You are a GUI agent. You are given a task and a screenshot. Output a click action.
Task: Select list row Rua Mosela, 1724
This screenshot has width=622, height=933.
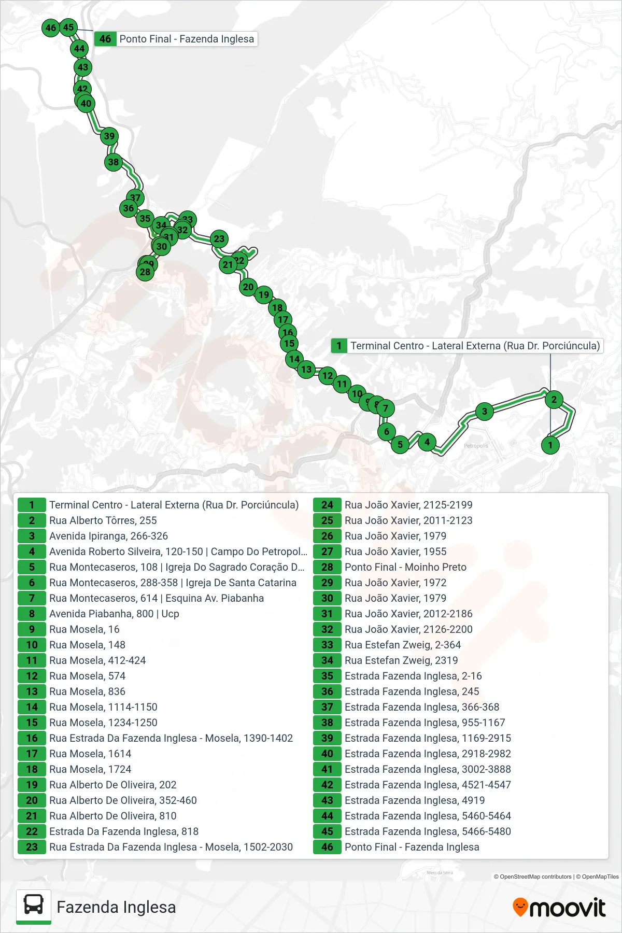point(163,769)
